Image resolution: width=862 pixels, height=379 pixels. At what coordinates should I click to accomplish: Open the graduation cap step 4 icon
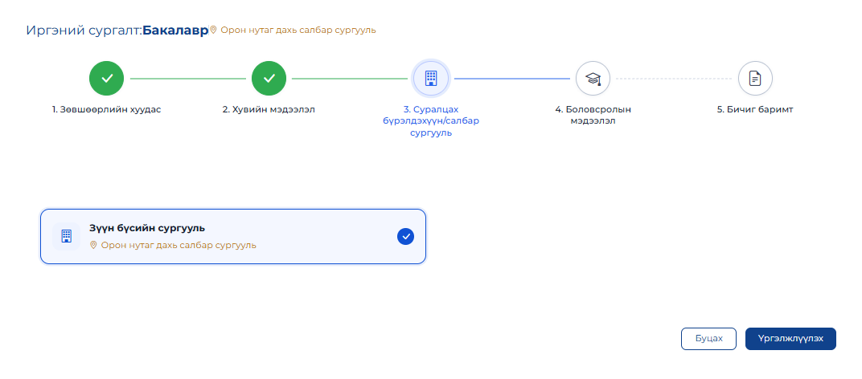[593, 79]
